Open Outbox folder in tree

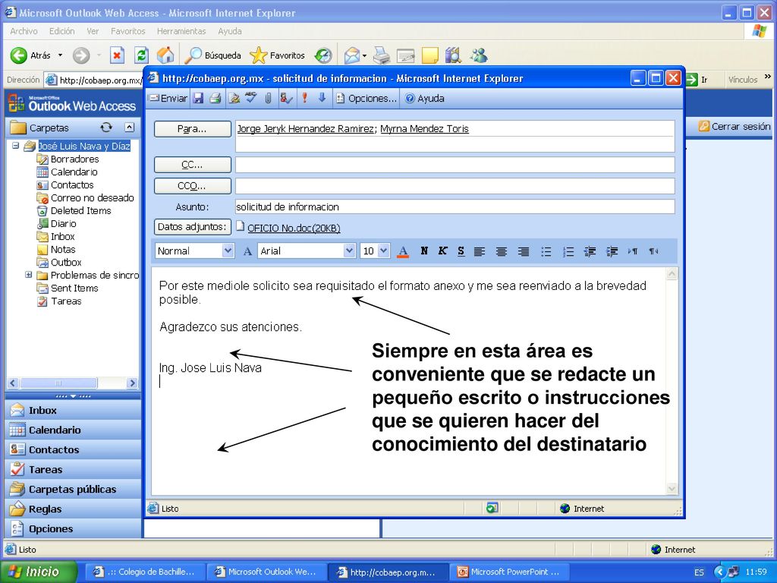tap(65, 262)
